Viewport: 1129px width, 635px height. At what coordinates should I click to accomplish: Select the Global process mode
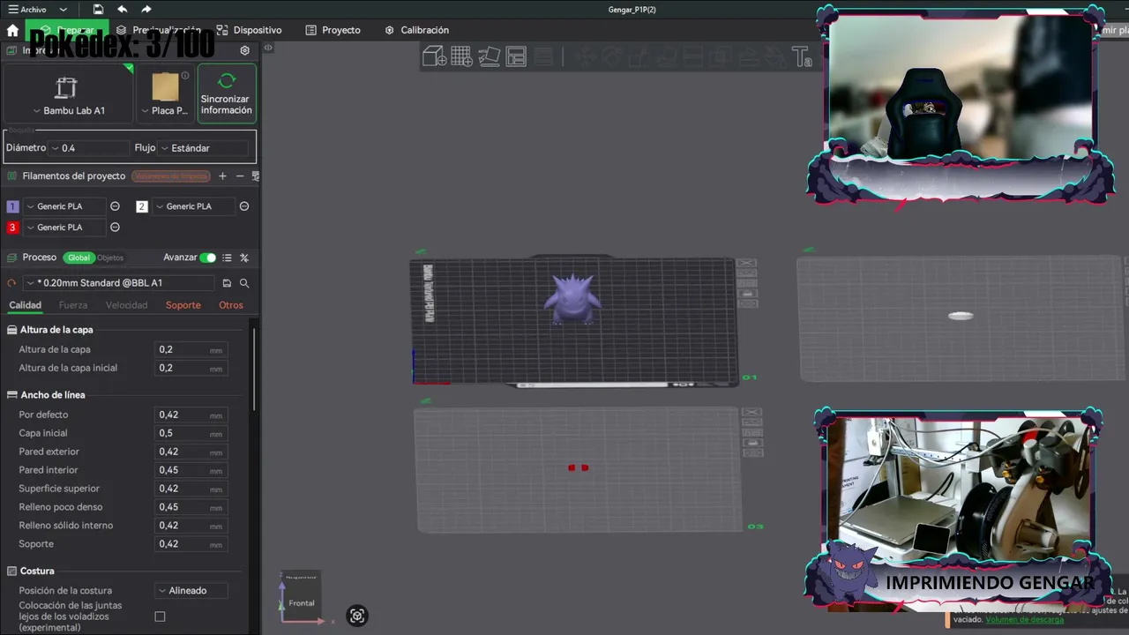(x=79, y=258)
